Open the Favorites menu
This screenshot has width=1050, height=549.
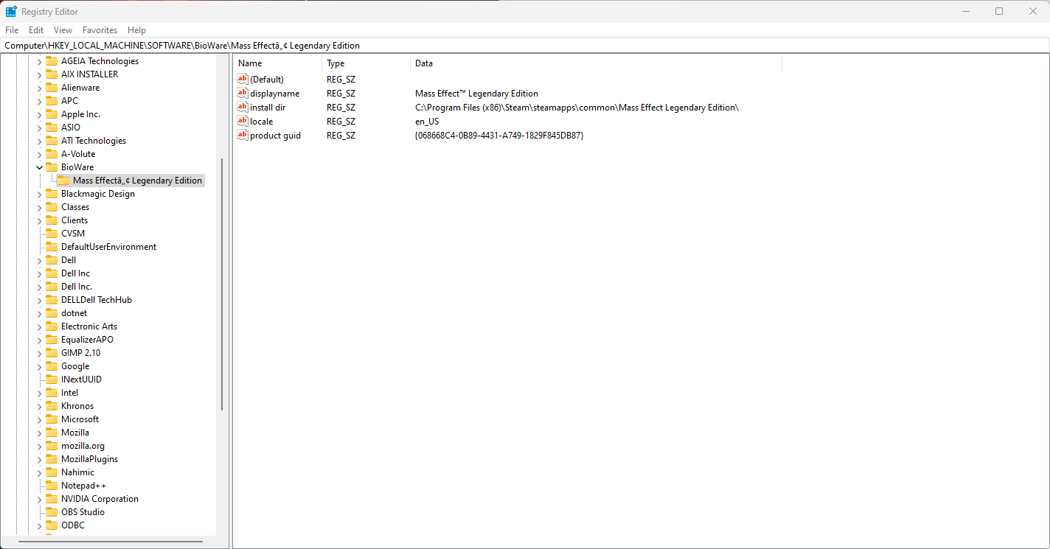pyautogui.click(x=100, y=30)
